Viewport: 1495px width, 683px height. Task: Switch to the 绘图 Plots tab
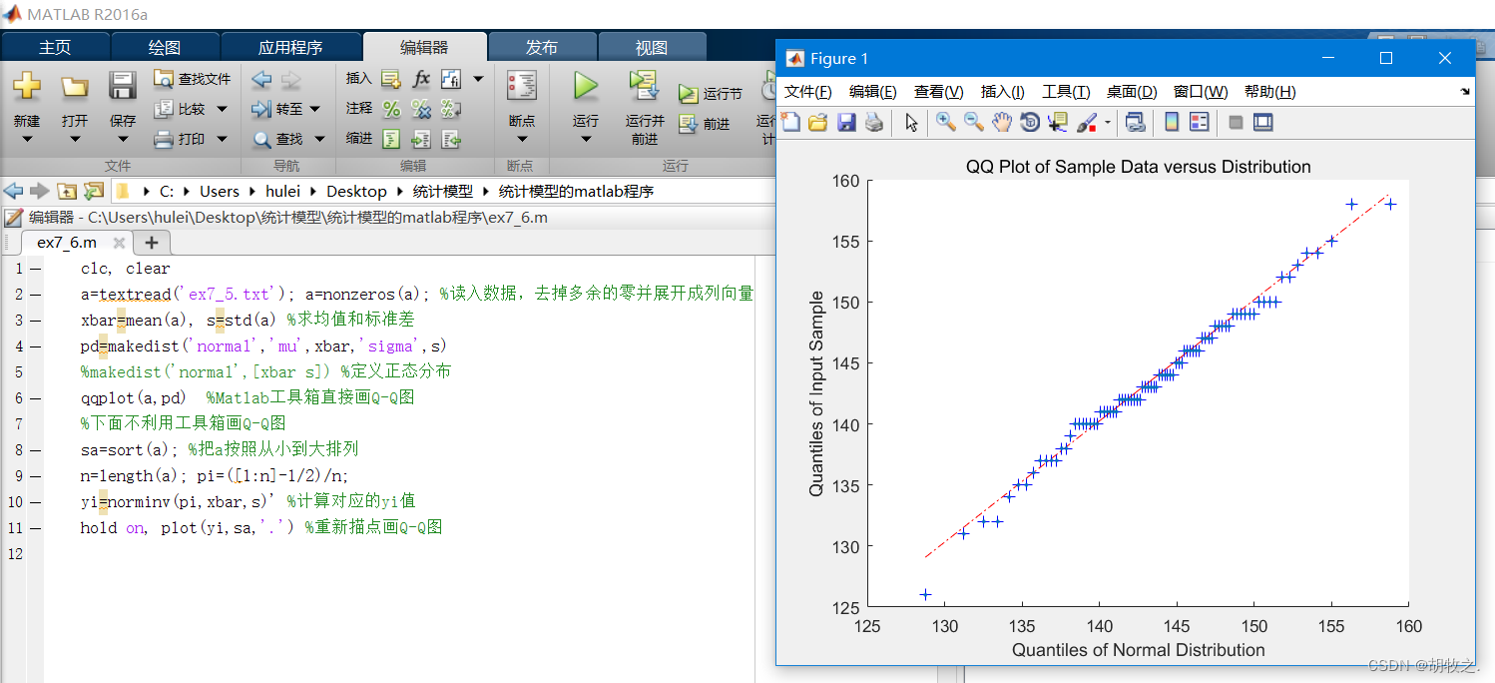[165, 47]
